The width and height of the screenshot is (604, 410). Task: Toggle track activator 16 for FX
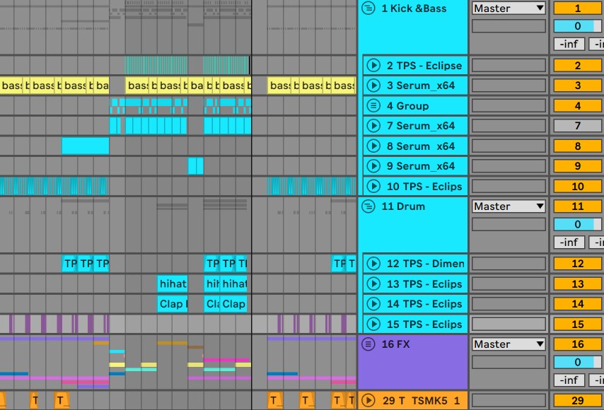[x=578, y=344]
